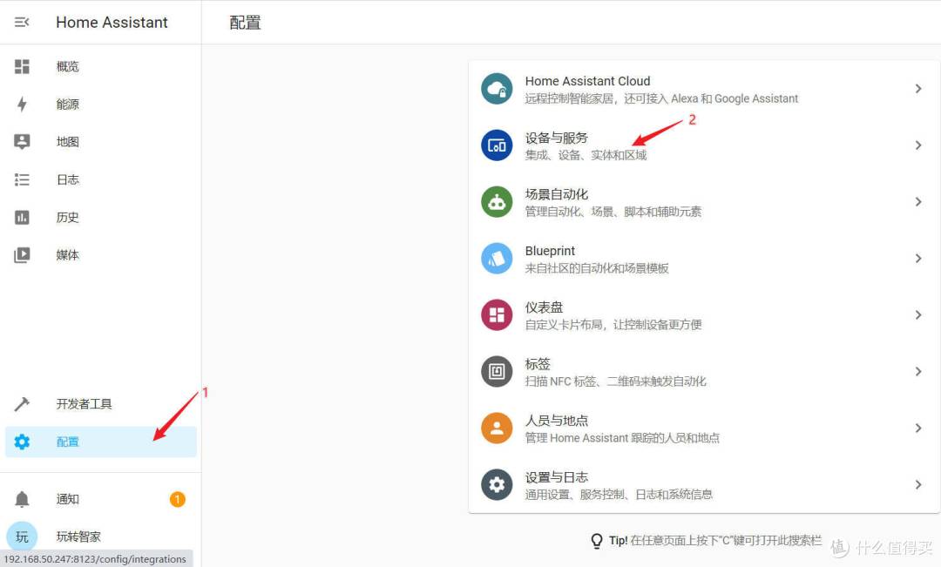Click the user avatar circle labeled 玩

[x=22, y=537]
